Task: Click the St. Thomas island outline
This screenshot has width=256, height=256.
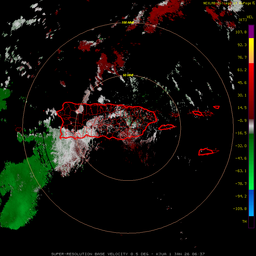Action: point(197,113)
